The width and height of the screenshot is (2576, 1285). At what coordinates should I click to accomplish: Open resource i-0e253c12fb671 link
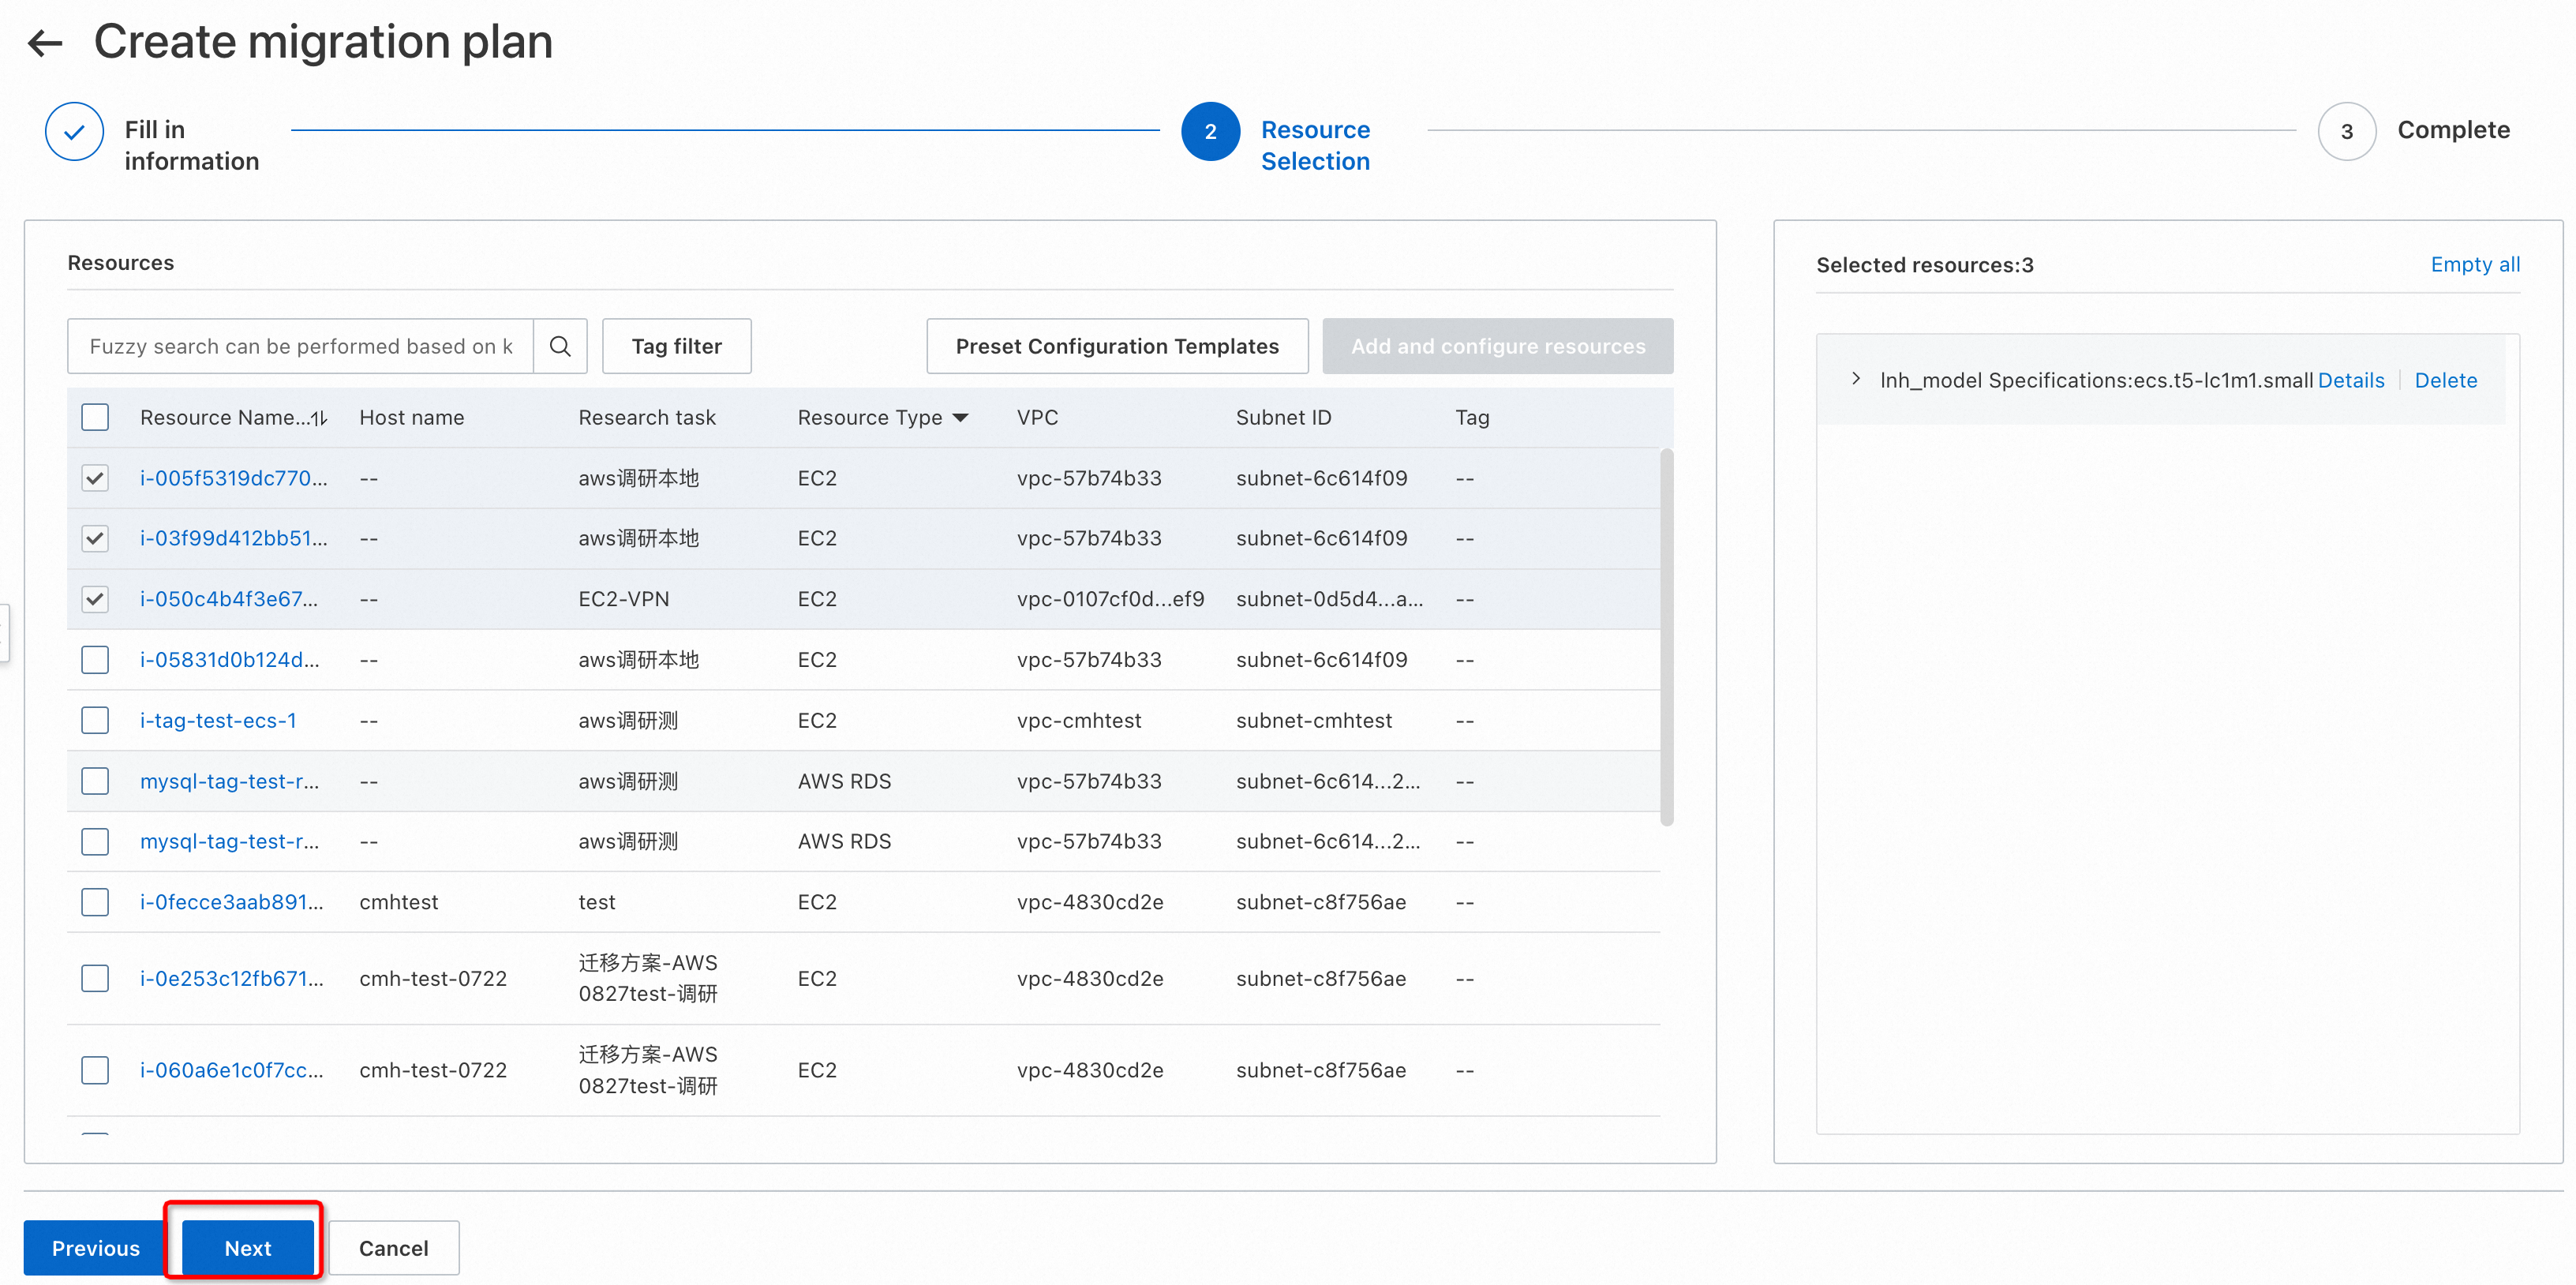232,978
